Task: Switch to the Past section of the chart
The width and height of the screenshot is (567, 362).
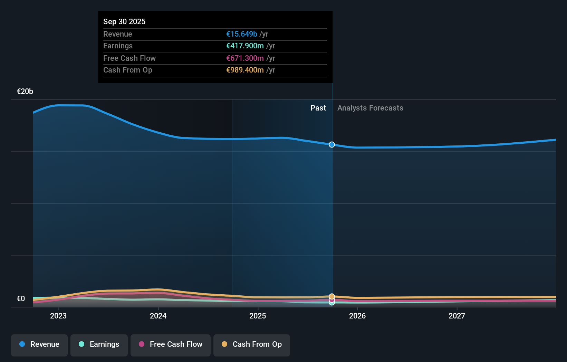Action: pos(318,108)
